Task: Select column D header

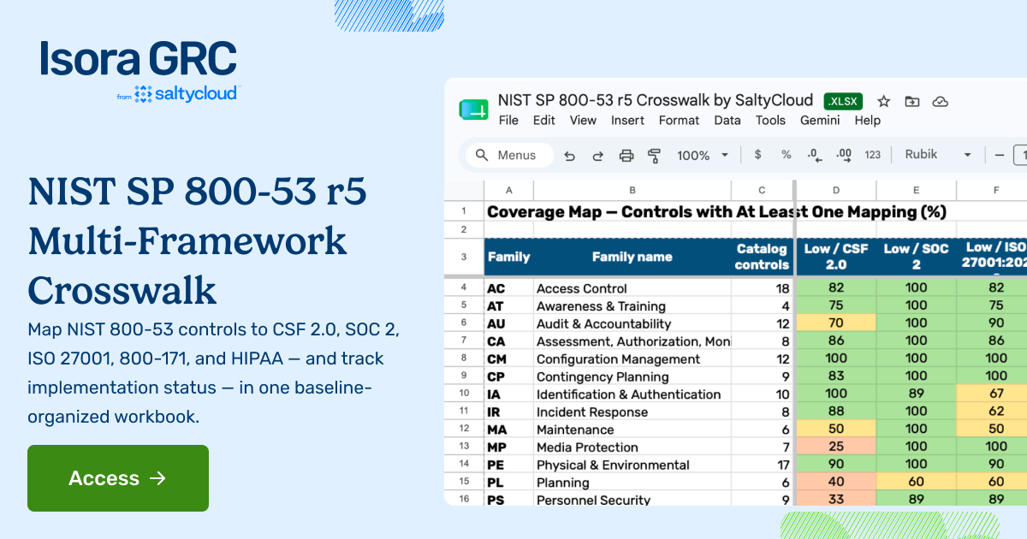Action: [x=836, y=190]
